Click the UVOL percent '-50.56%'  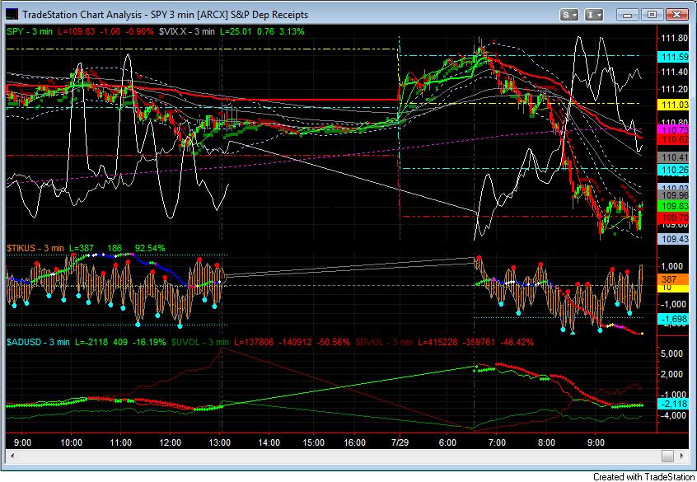pyautogui.click(x=333, y=342)
